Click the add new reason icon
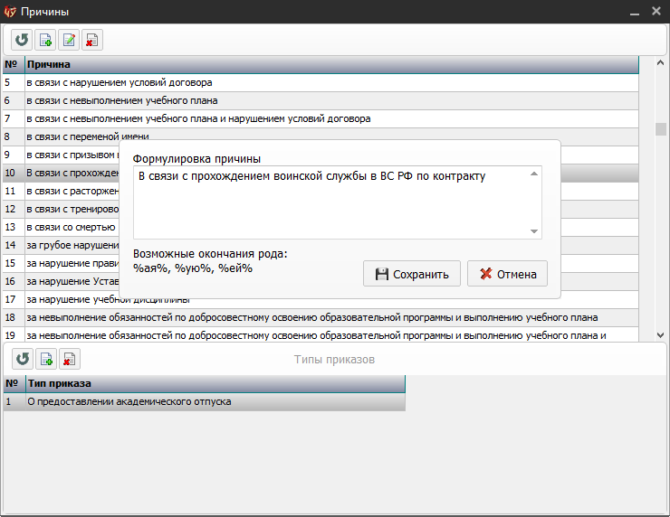The image size is (670, 517). pyautogui.click(x=45, y=40)
